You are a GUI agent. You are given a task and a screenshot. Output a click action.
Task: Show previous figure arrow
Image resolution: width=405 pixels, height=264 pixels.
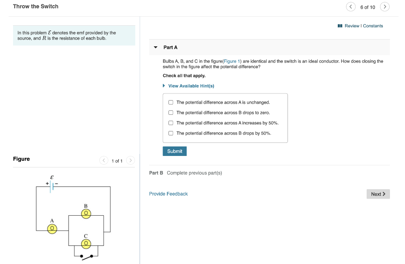tap(104, 161)
